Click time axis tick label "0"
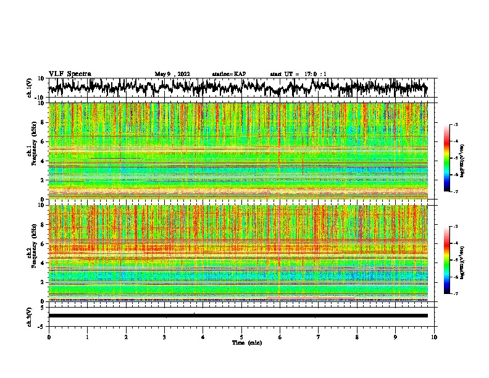Image resolution: width=489 pixels, height=378 pixels. [49, 337]
